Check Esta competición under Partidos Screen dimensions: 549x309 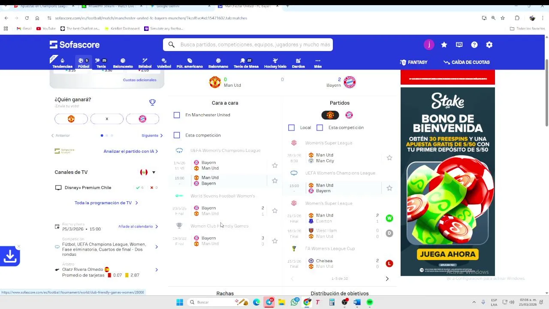pyautogui.click(x=320, y=127)
